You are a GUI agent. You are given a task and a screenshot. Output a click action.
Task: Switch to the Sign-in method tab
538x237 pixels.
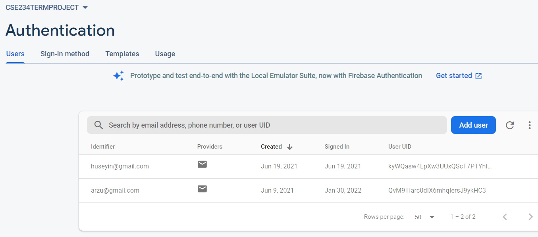(x=65, y=54)
